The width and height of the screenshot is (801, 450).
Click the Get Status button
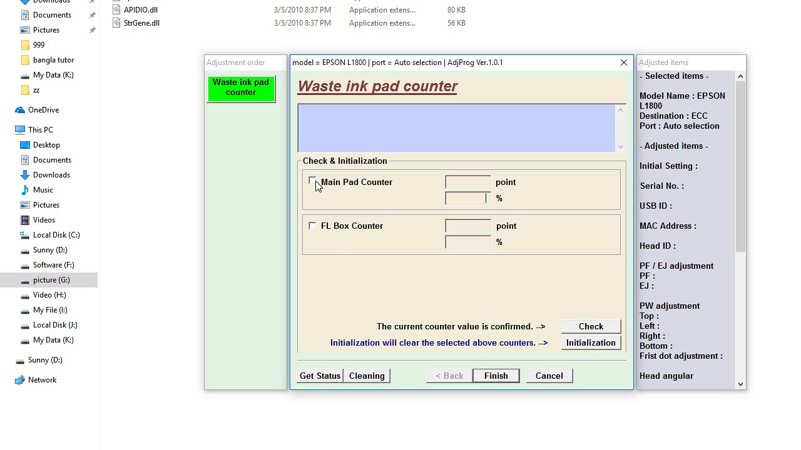[x=320, y=376]
